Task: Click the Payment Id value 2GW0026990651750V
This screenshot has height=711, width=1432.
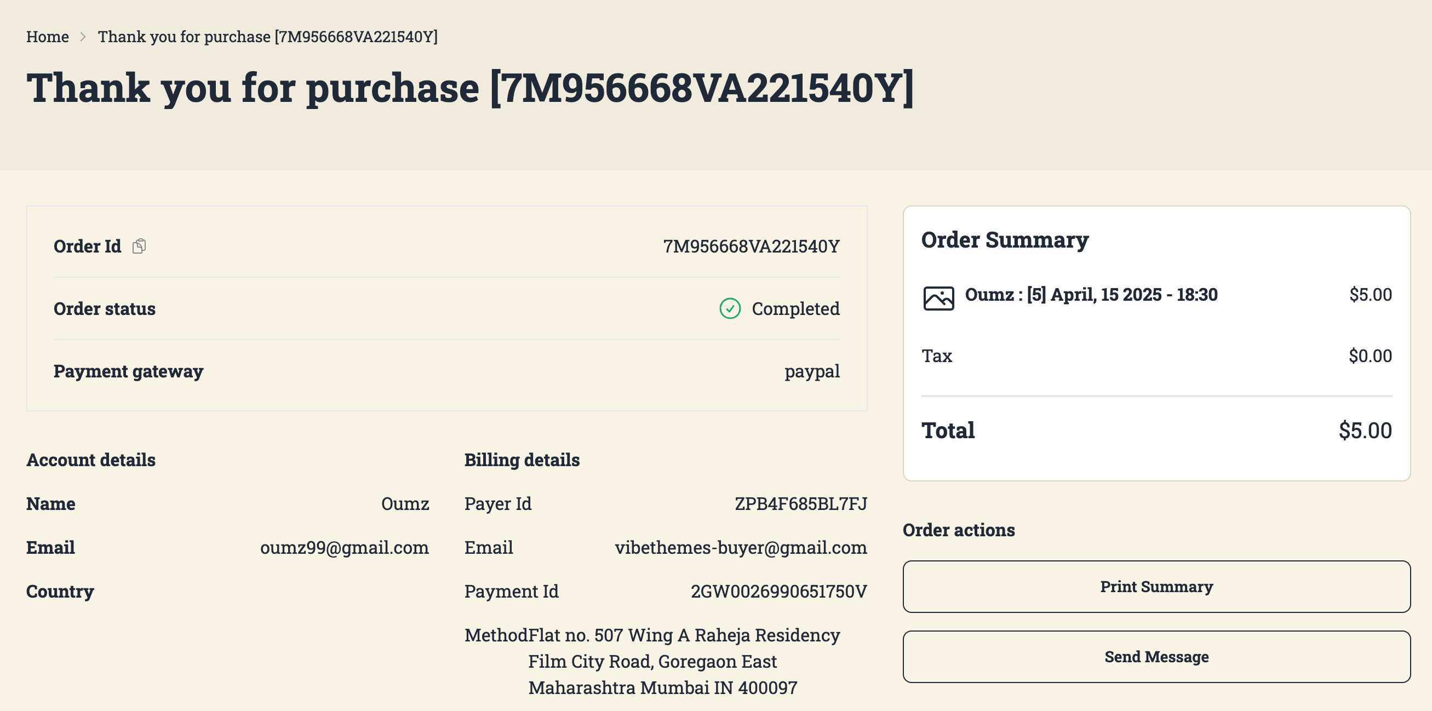Action: (x=778, y=592)
